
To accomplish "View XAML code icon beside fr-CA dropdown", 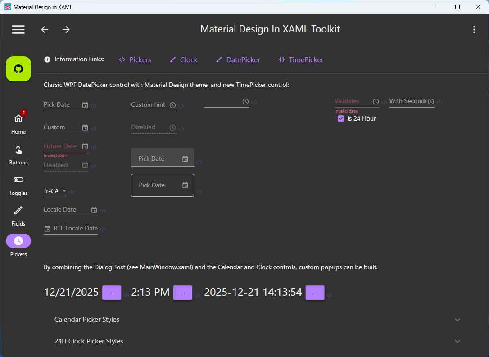I will point(71,192).
